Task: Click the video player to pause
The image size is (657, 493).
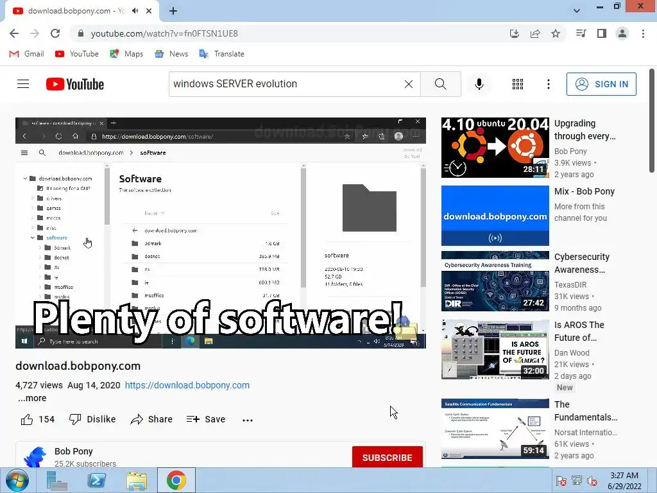Action: (x=221, y=232)
